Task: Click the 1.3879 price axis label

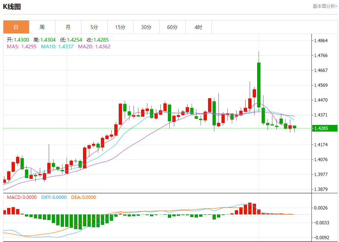Action: tap(321, 189)
